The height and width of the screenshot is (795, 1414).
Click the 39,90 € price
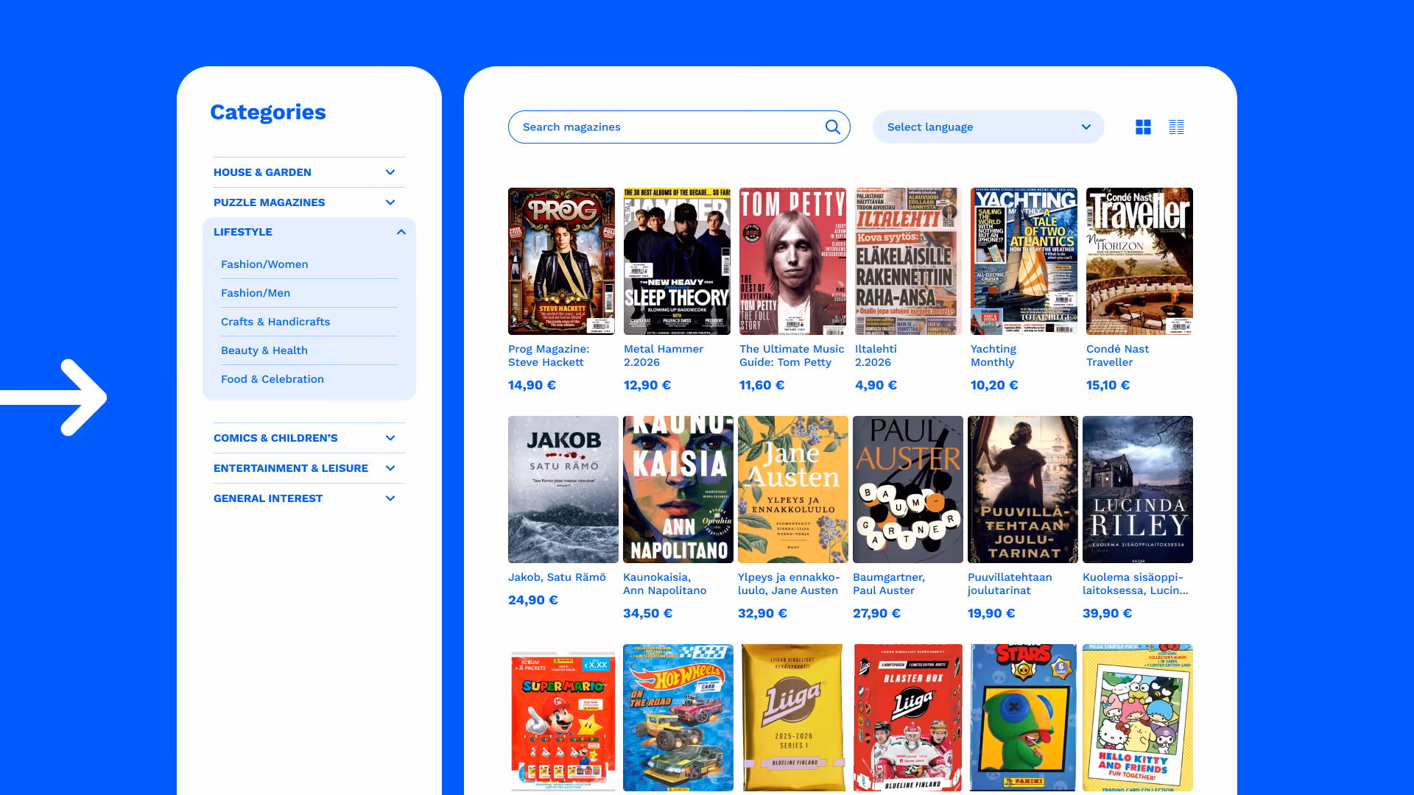(x=1107, y=613)
